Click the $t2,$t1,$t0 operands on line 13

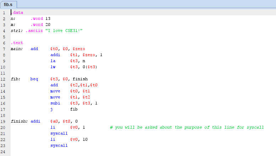click(x=84, y=85)
